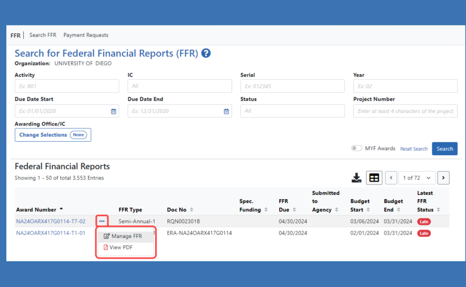Click the FFR navigation label
This screenshot has width=466, height=287.
[15, 36]
